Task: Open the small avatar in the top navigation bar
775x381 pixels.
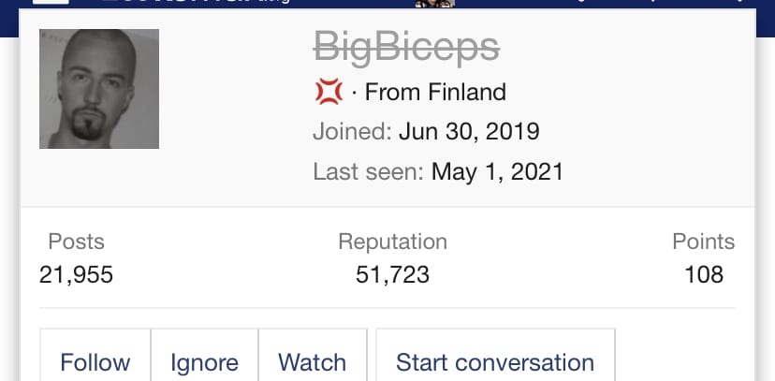Action: pos(435,4)
